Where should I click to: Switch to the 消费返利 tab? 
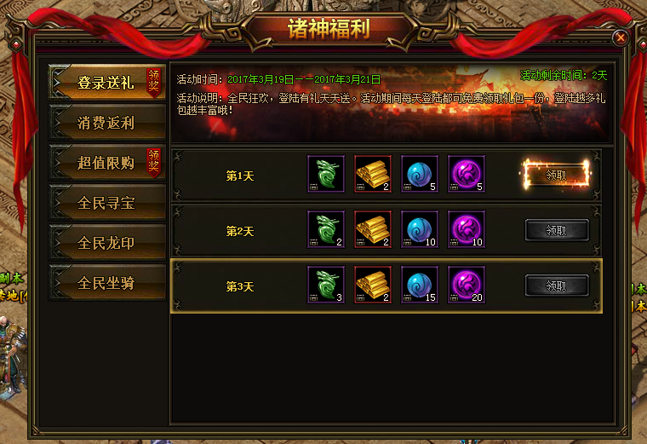tap(107, 122)
